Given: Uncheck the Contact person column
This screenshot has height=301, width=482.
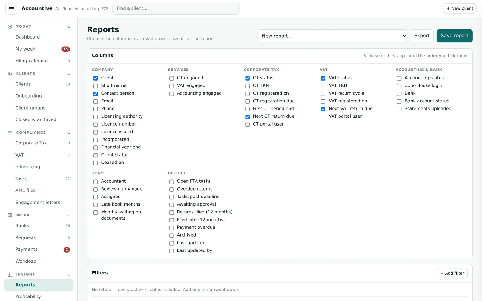Looking at the screenshot, I should pyautogui.click(x=95, y=94).
